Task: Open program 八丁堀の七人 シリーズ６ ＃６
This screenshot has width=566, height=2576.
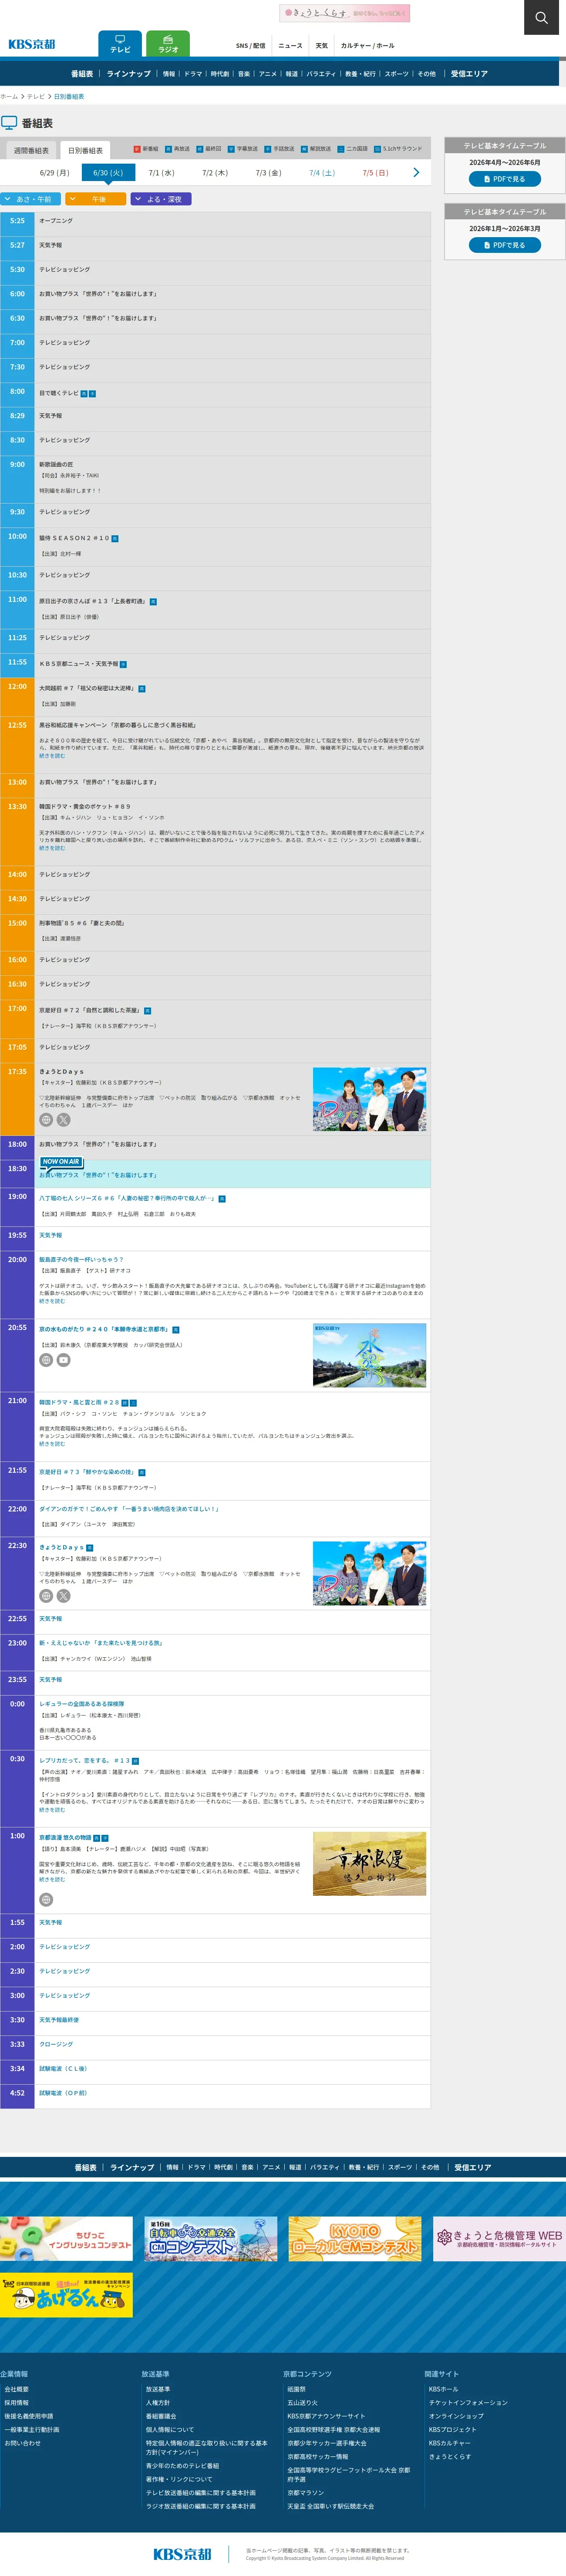Action: pyautogui.click(x=127, y=1198)
